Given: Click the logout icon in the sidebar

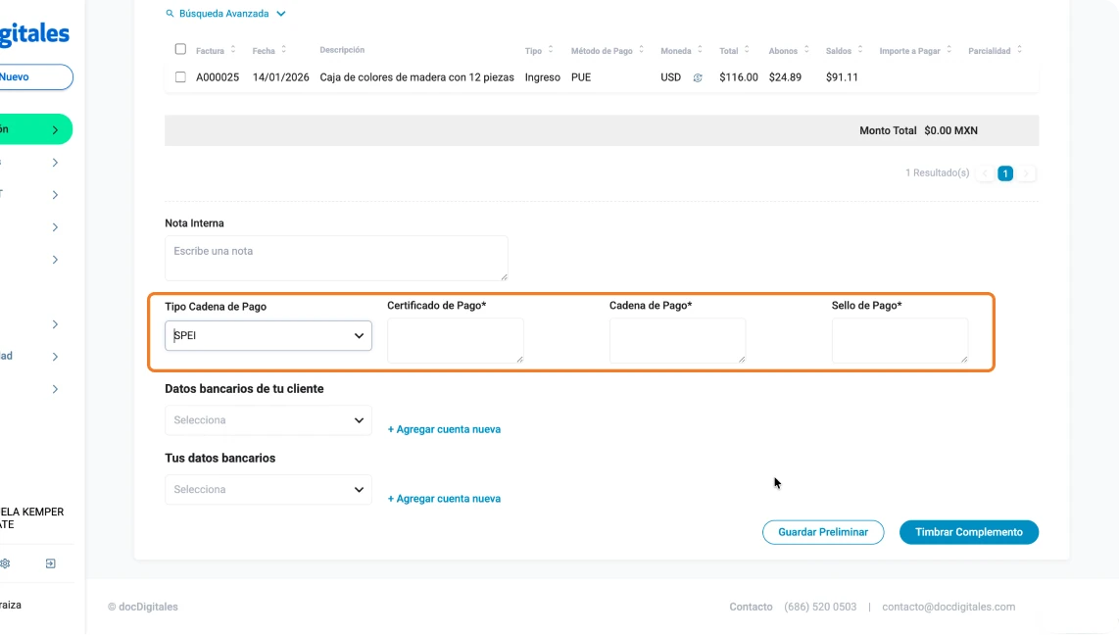Looking at the screenshot, I should coord(51,563).
